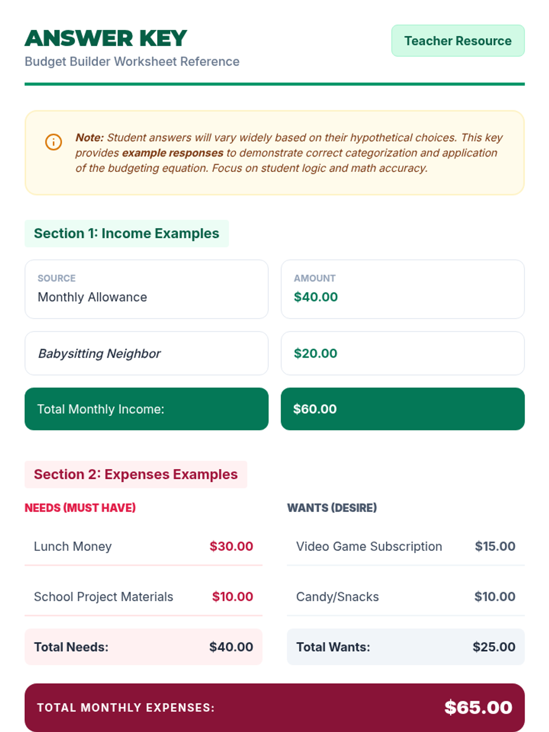The width and height of the screenshot is (549, 732).
Task: Select the Section 1: Income Examples header
Action: tap(126, 233)
